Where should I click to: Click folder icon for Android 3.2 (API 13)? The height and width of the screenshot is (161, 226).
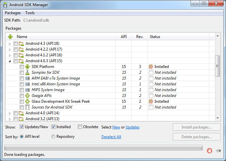pyautogui.click(x=21, y=119)
